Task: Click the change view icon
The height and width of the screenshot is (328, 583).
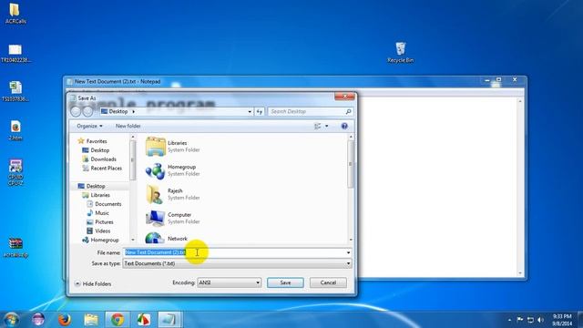Action: 318,126
